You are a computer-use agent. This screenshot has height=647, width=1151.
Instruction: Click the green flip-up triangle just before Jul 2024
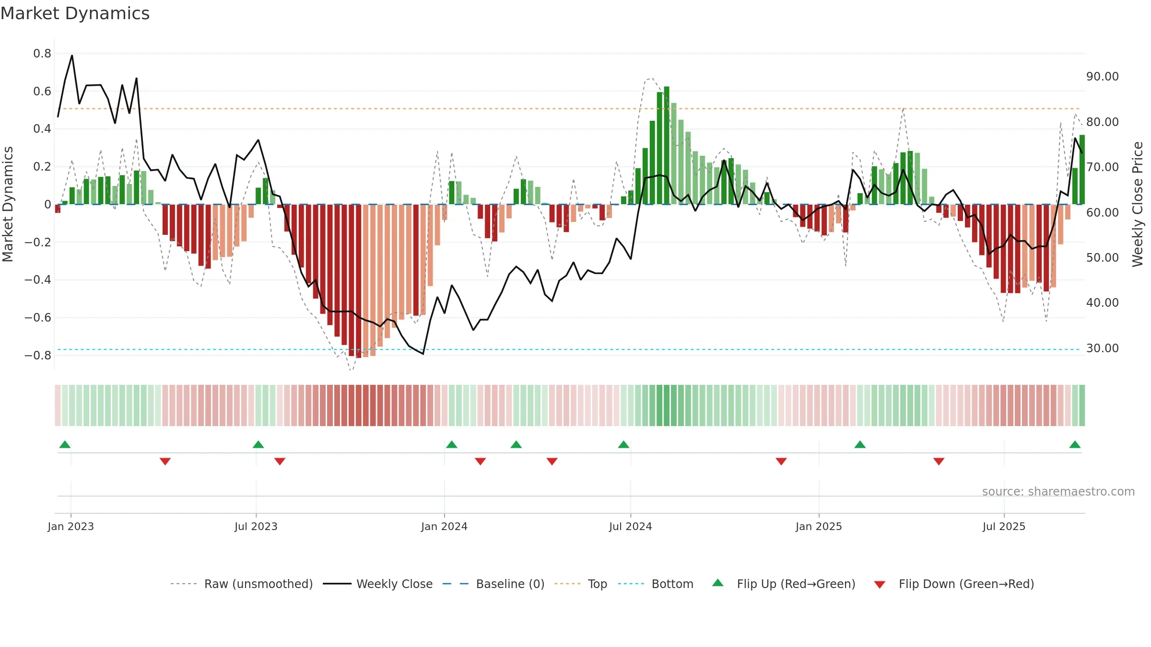623,444
